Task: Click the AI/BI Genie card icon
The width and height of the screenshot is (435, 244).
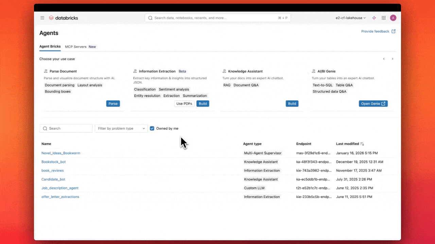Action: 313,71
